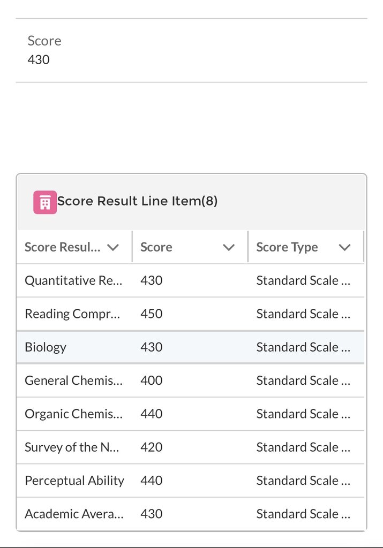This screenshot has width=383, height=548.
Task: Sort by the Score Type column header
Action: click(287, 247)
